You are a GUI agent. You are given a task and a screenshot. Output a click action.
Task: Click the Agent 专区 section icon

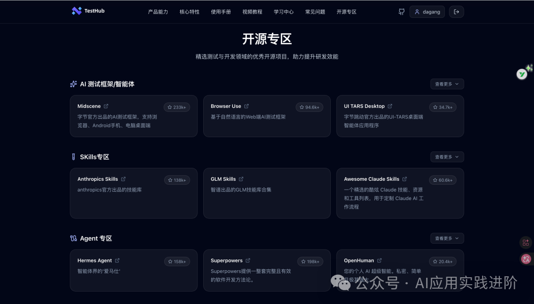click(x=73, y=238)
